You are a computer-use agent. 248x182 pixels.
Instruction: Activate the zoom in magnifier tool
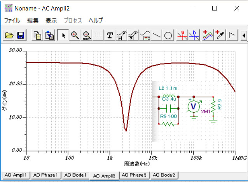coord(75,35)
